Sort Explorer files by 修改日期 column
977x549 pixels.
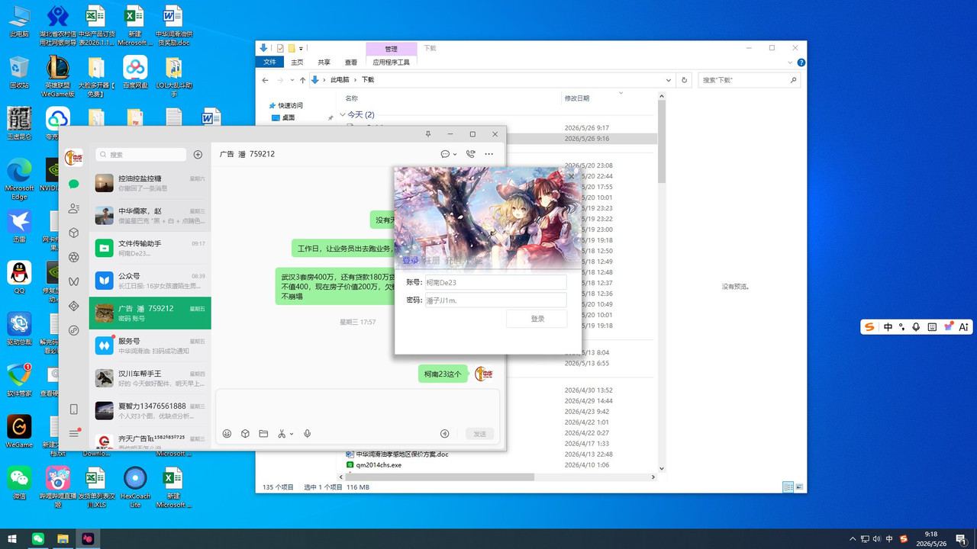577,98
